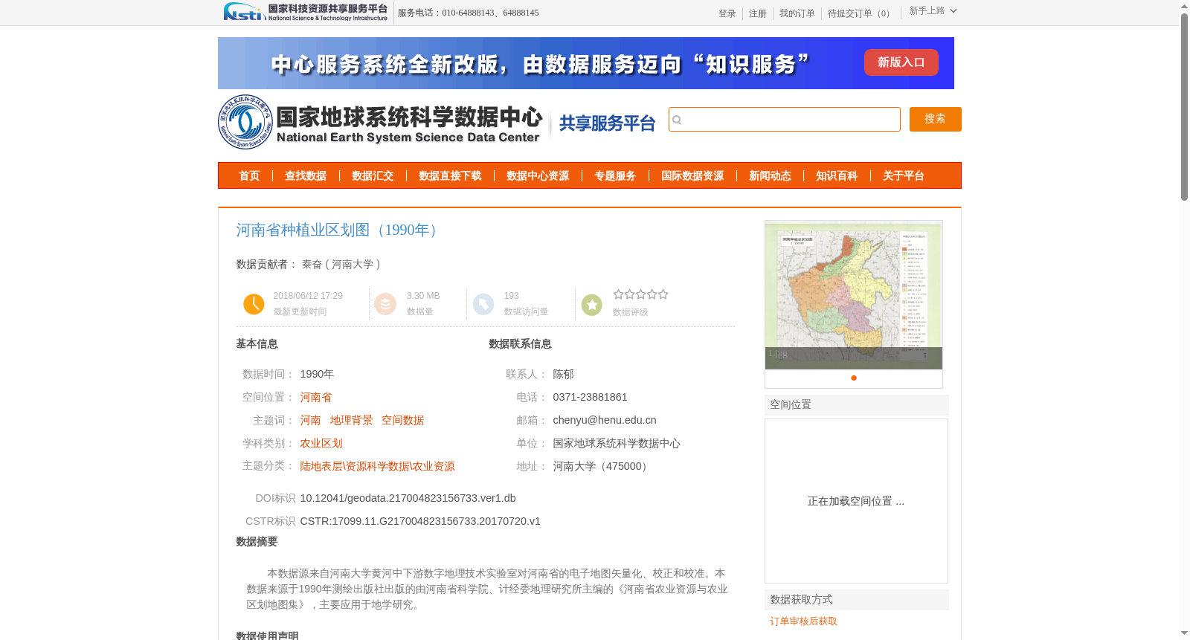Click the email chenyu@henu.edu.cn

[x=605, y=420]
